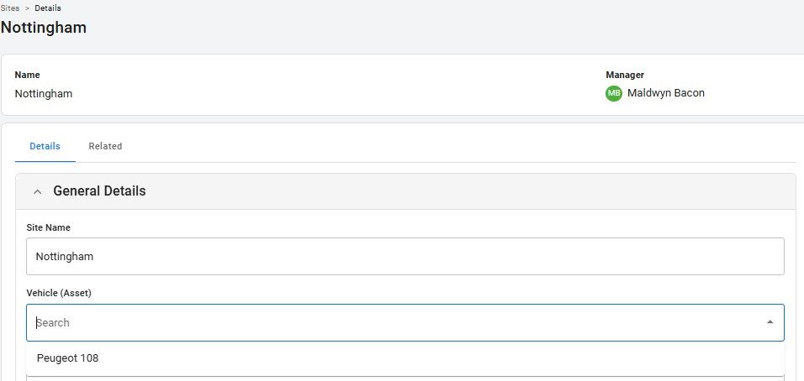The image size is (804, 381).
Task: Click the MB manager avatar icon
Action: pyautogui.click(x=614, y=93)
